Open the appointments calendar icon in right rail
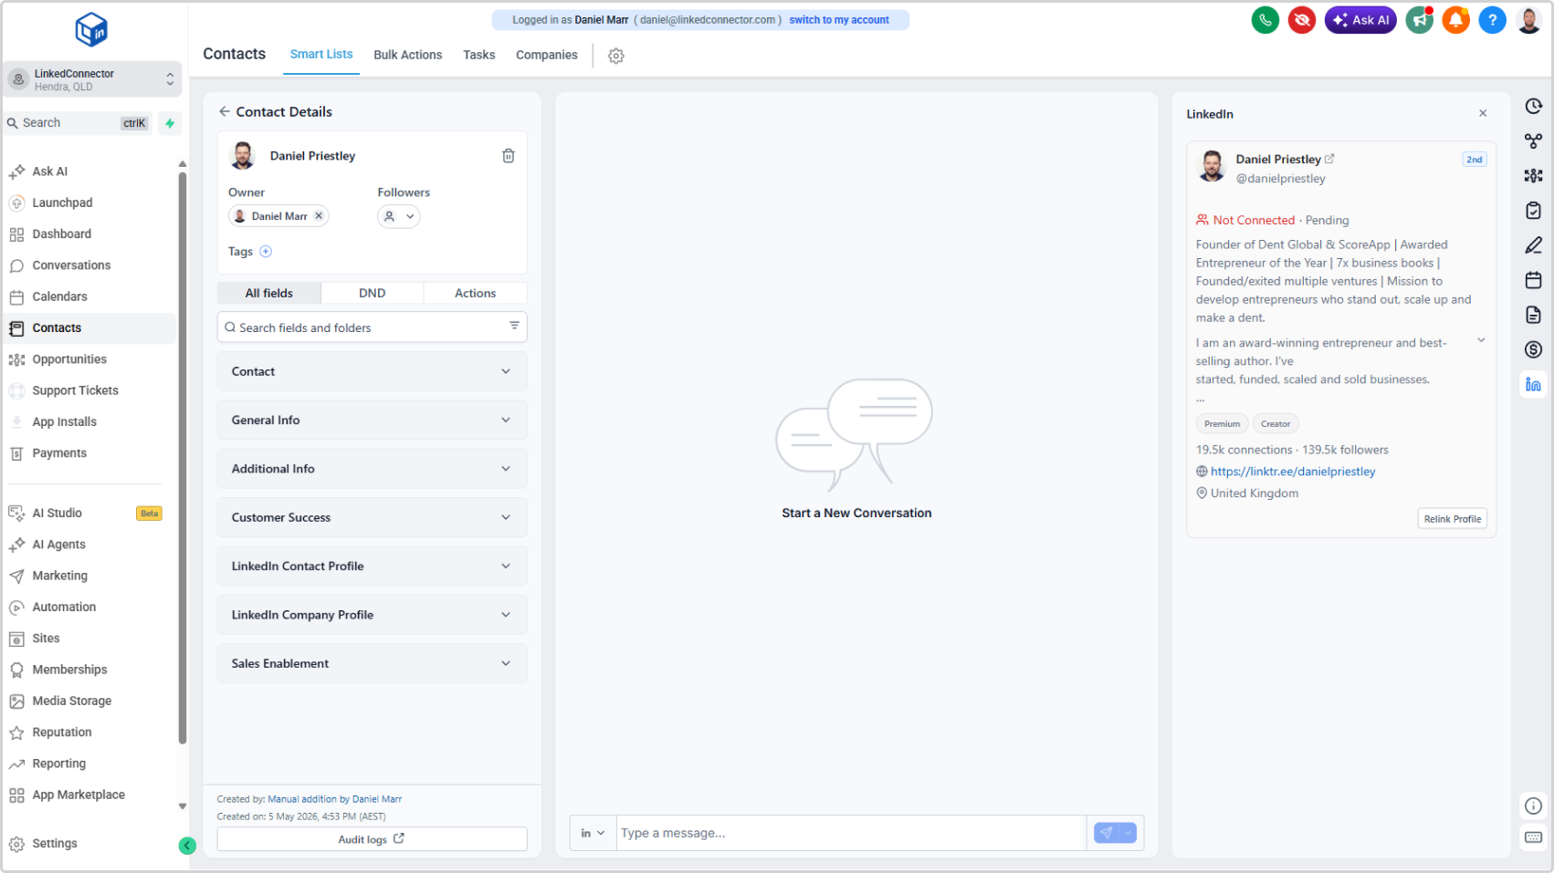The width and height of the screenshot is (1554, 873). [x=1533, y=280]
